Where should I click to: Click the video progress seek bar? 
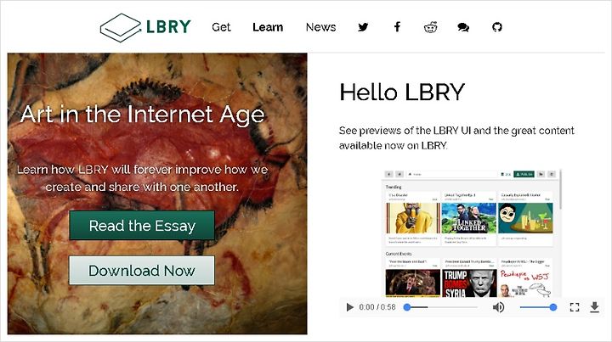(x=441, y=307)
